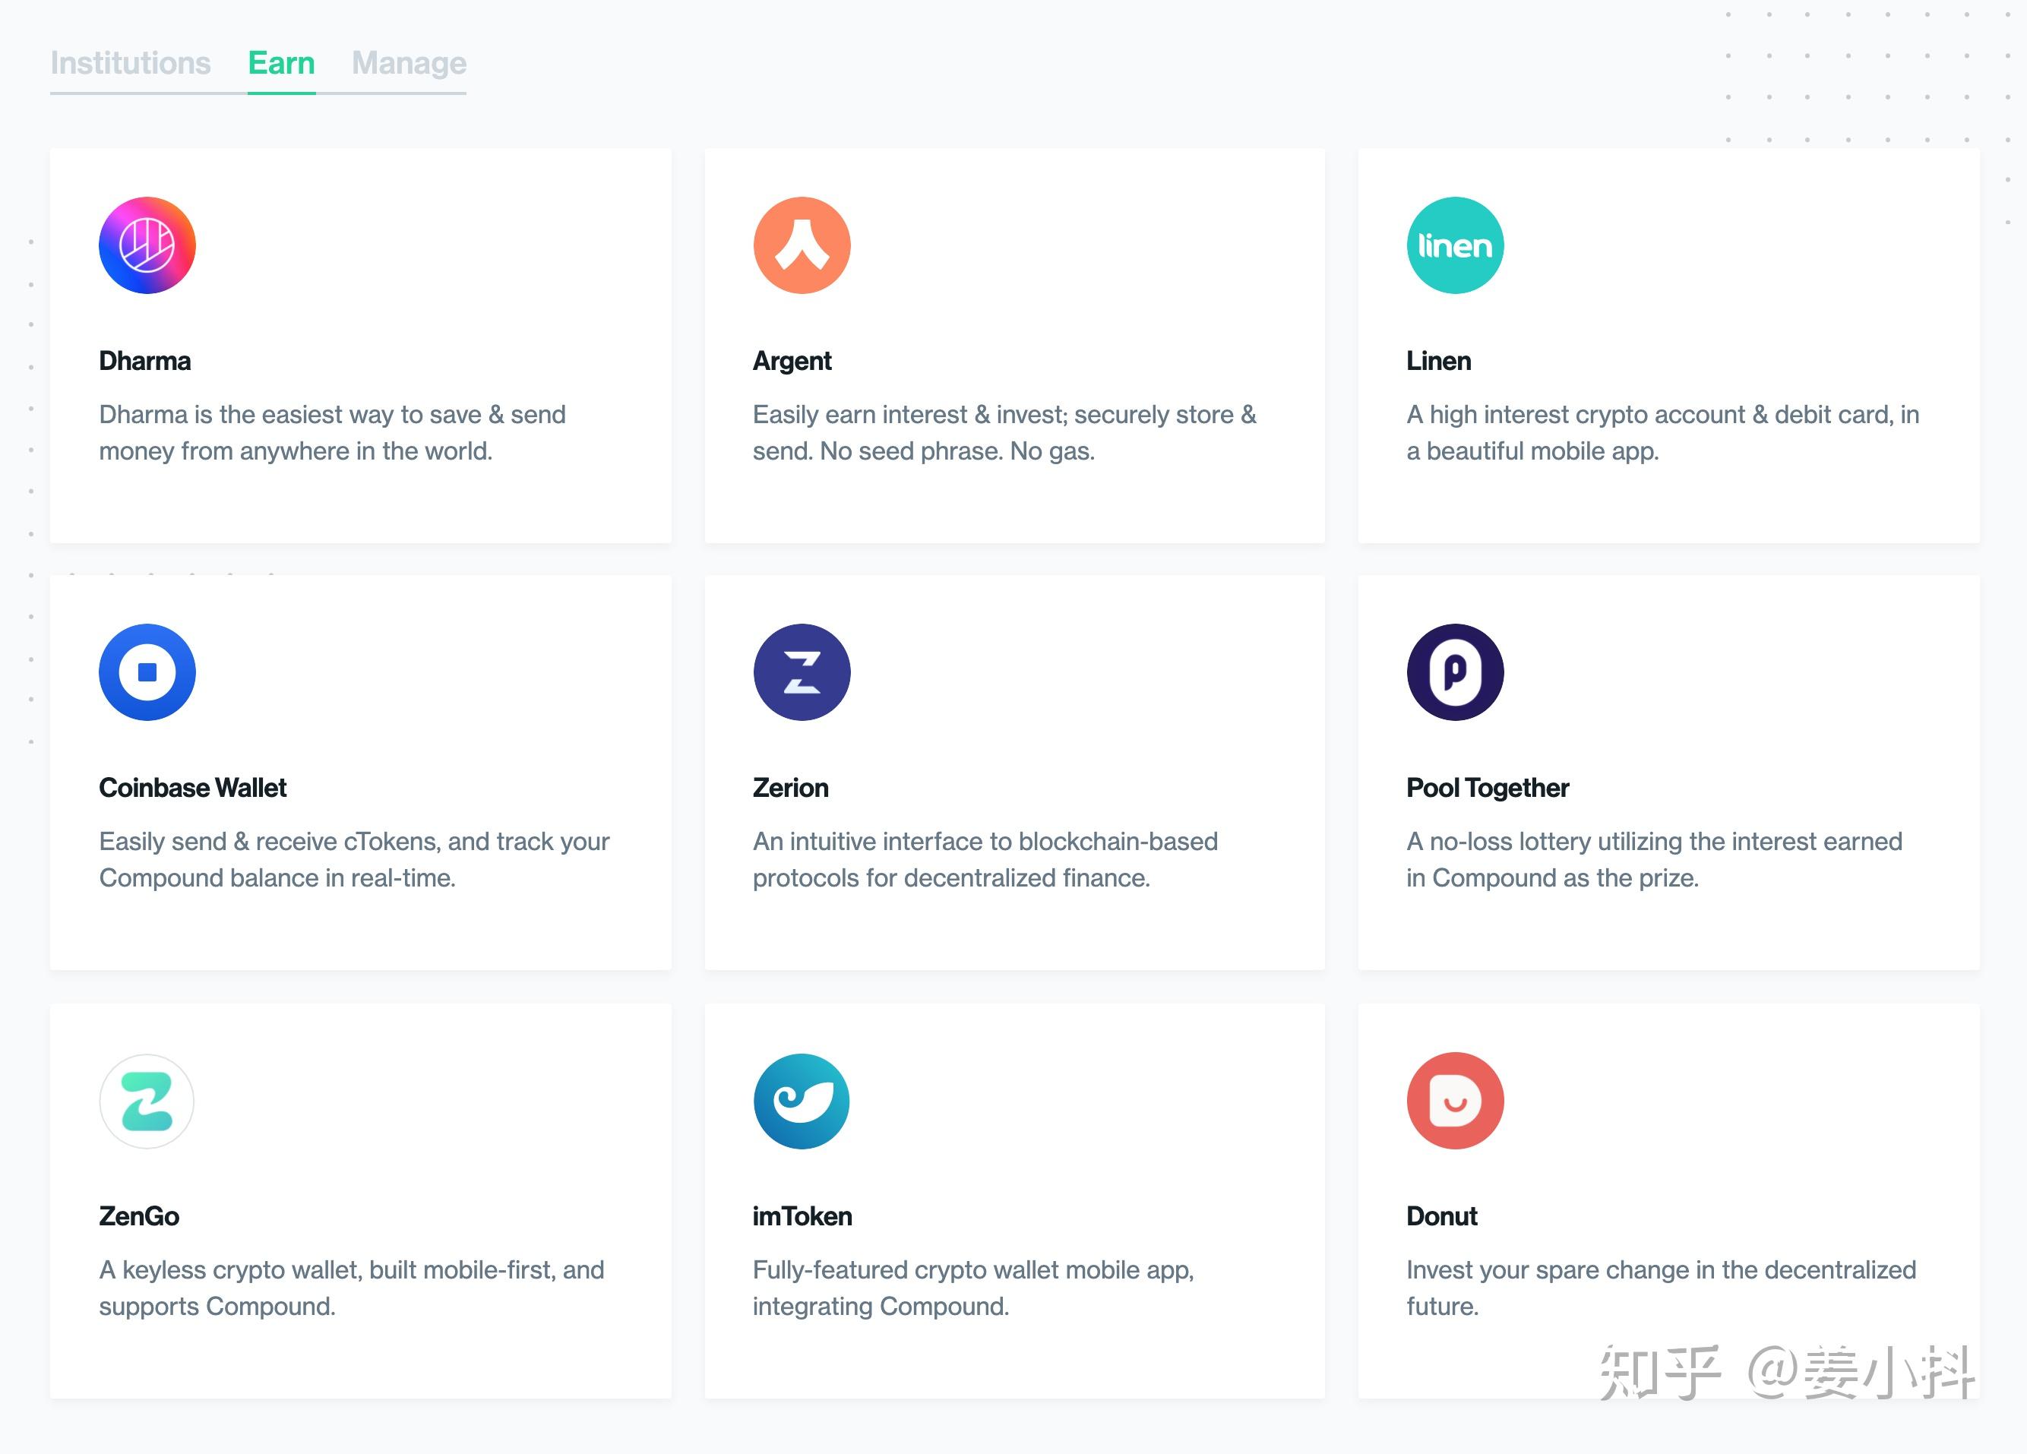Click the Argent logo icon
The height and width of the screenshot is (1454, 2027).
(801, 246)
